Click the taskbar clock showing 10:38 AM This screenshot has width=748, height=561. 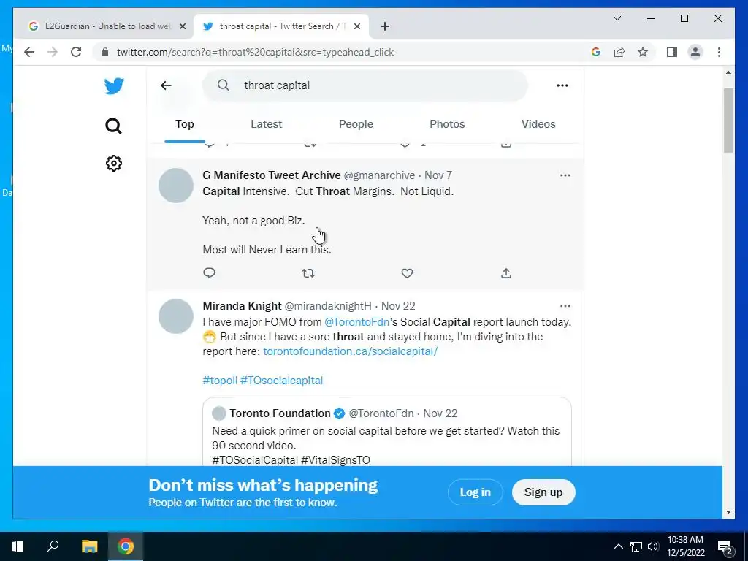(x=685, y=546)
